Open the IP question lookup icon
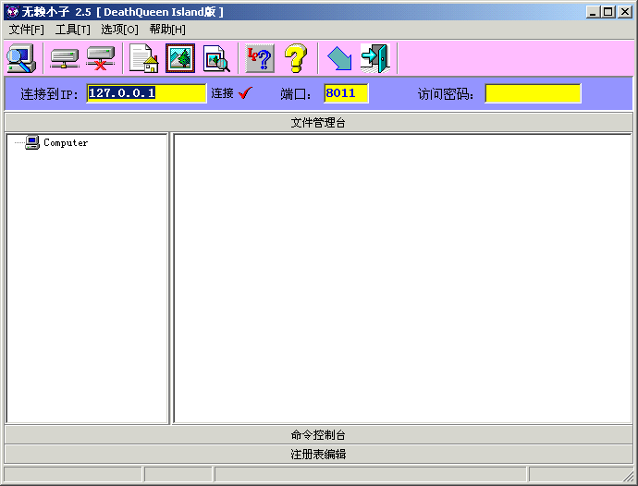 point(260,58)
